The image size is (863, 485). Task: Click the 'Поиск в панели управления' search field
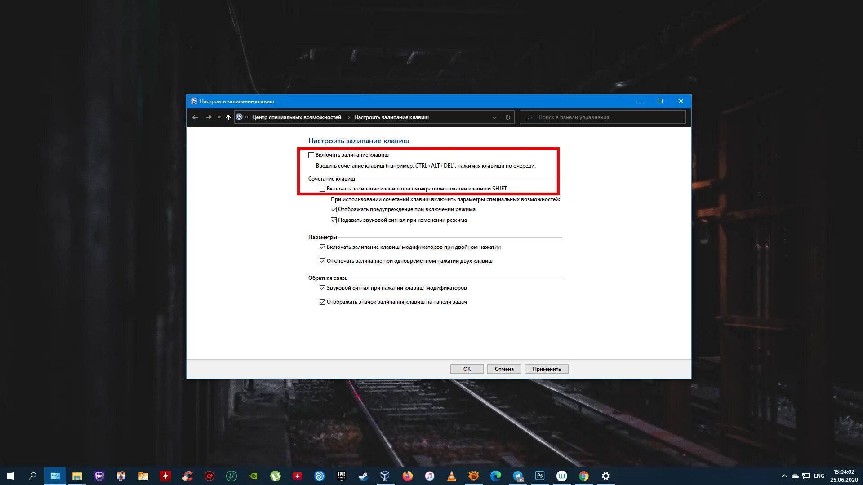(603, 117)
